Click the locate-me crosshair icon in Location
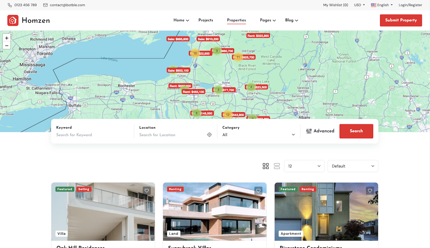 point(209,135)
